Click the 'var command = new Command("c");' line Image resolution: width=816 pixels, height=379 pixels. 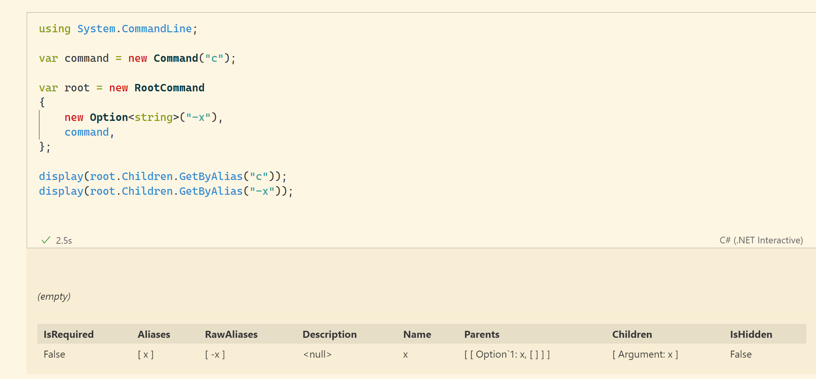(x=137, y=58)
